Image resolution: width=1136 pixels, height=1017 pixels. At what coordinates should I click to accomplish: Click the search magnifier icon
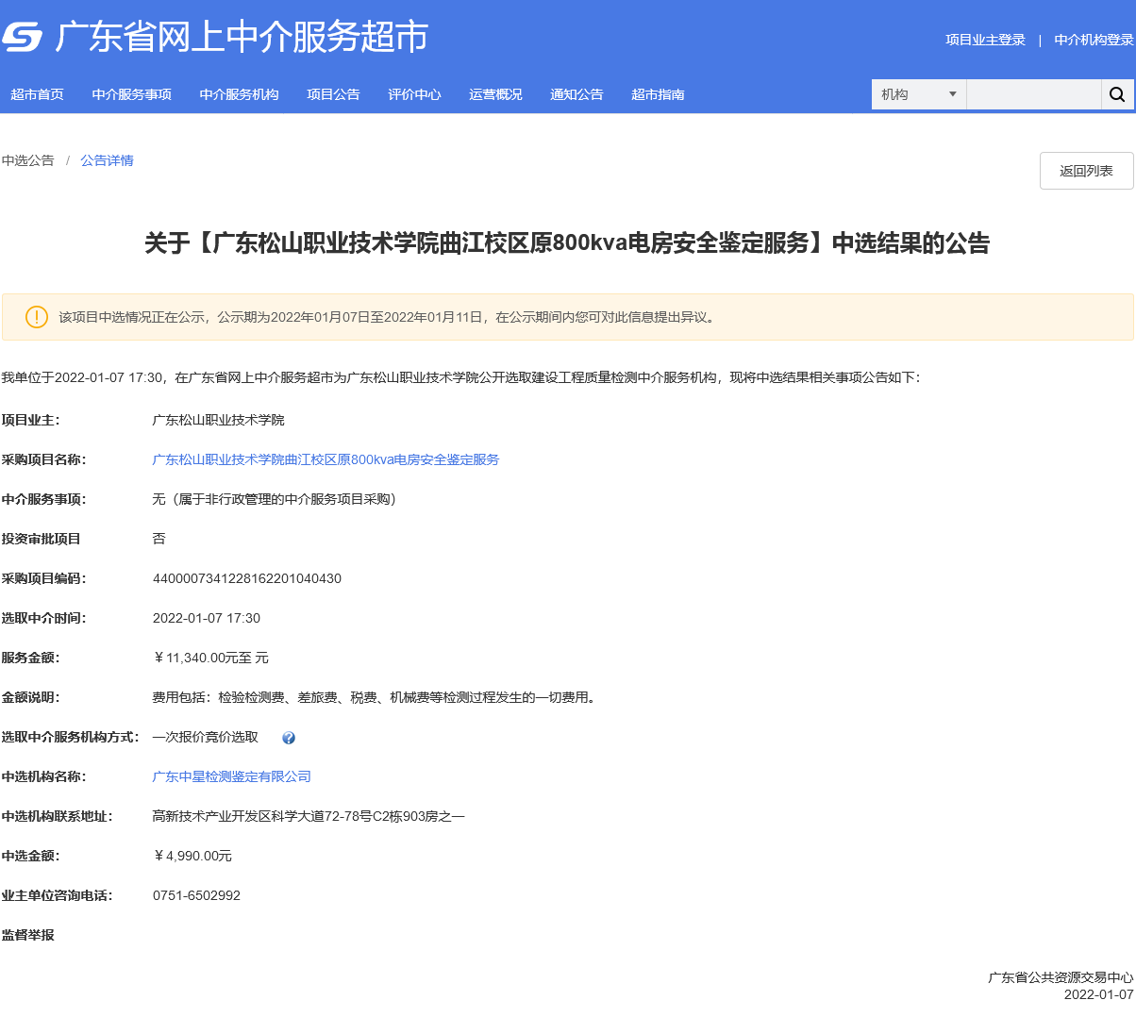[1117, 94]
